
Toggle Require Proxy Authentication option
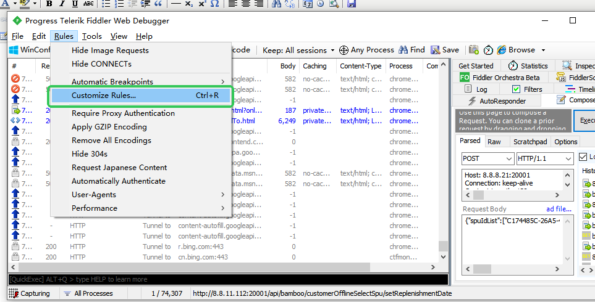coord(141,113)
